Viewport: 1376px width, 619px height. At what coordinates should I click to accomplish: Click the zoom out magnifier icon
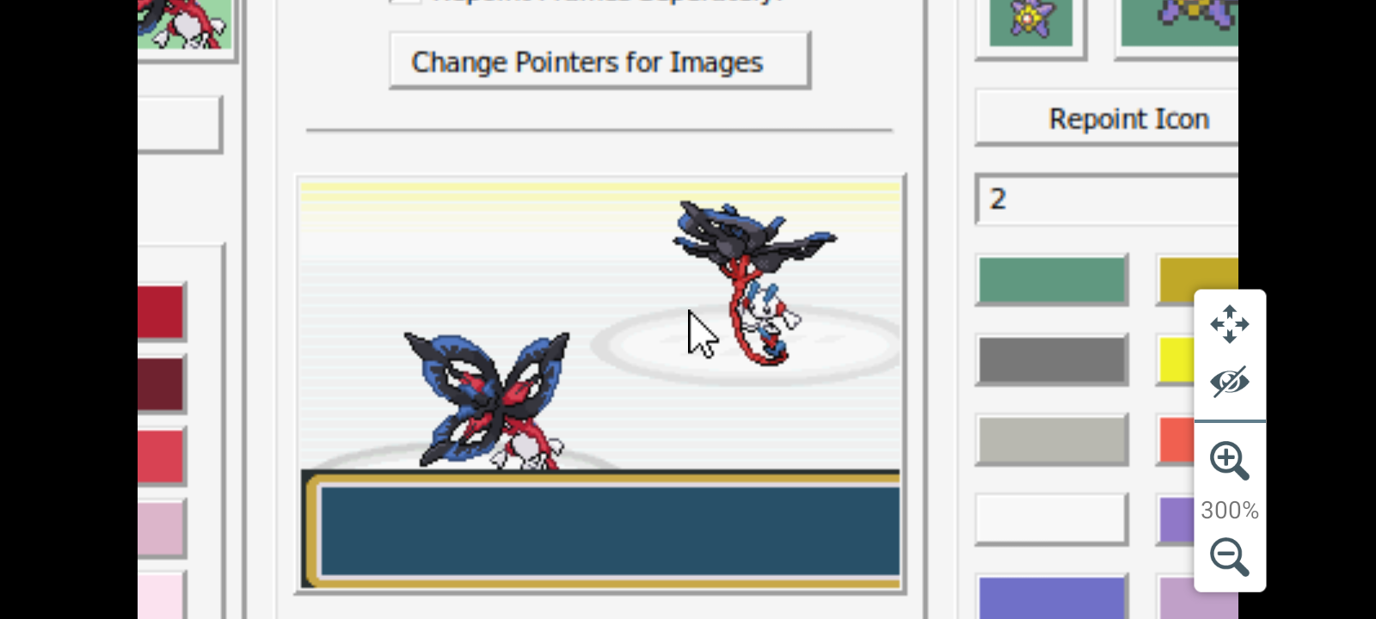1229,557
